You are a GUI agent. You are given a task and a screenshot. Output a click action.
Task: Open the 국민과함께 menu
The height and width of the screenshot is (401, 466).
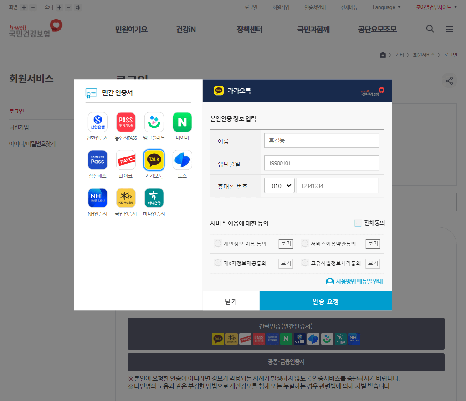coord(313,30)
